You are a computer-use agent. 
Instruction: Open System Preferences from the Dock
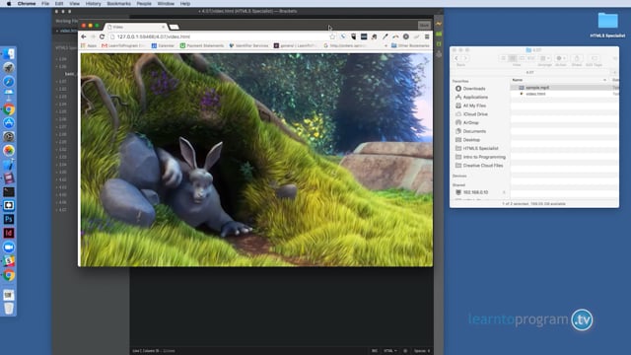pyautogui.click(x=9, y=136)
